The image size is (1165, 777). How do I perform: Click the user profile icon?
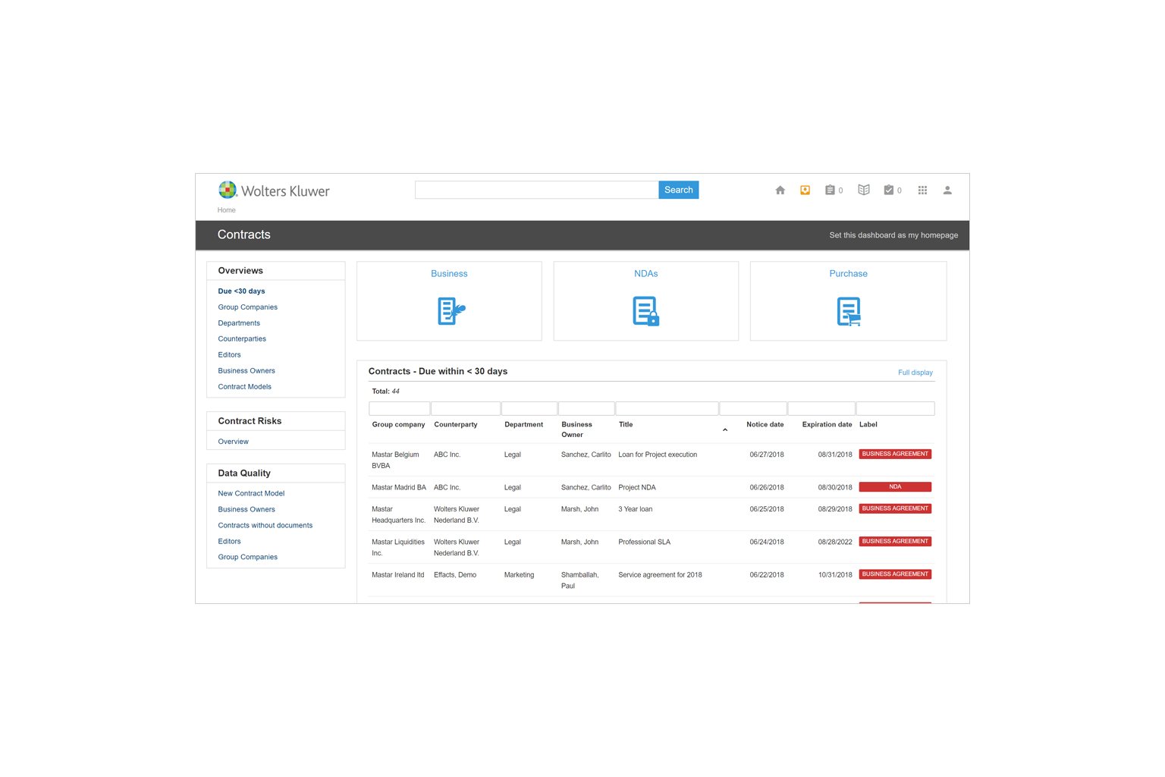point(947,190)
